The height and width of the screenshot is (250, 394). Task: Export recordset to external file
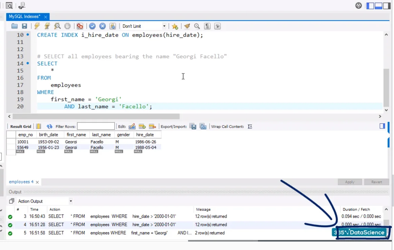pos(193,127)
